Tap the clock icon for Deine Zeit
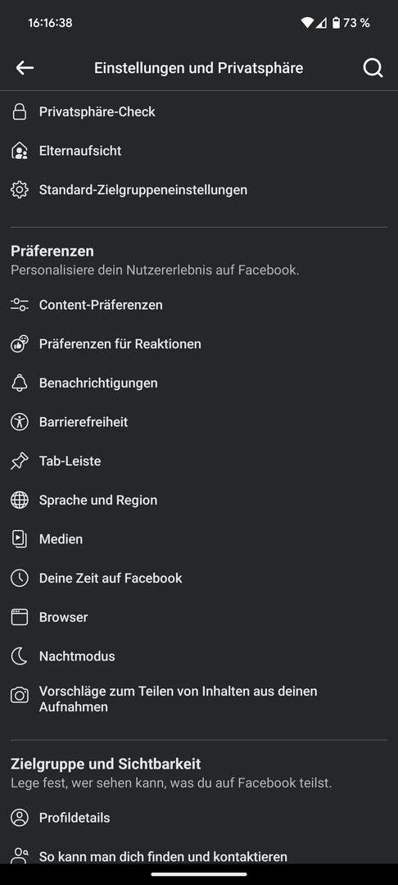This screenshot has height=885, width=398. 20,578
